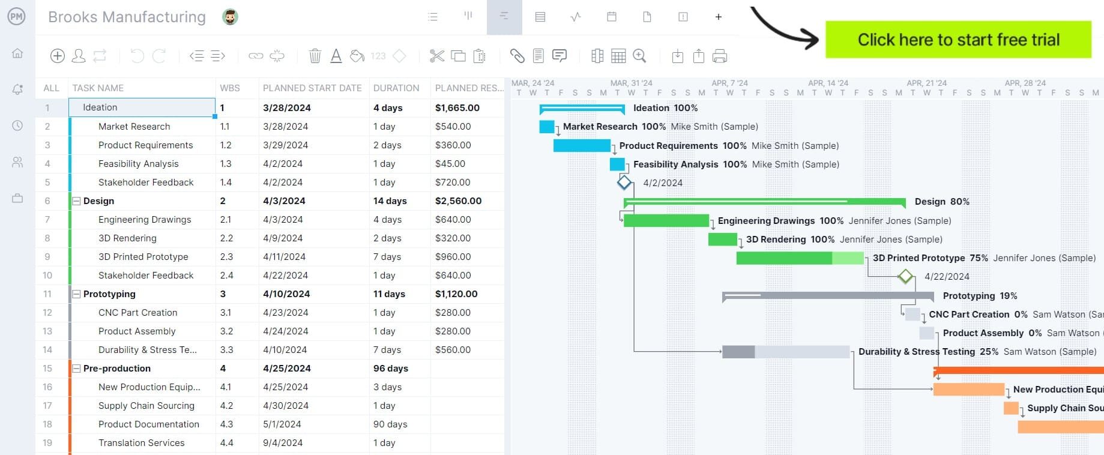This screenshot has height=455, width=1104.
Task: Click the Planned Start Date column header
Action: (312, 88)
